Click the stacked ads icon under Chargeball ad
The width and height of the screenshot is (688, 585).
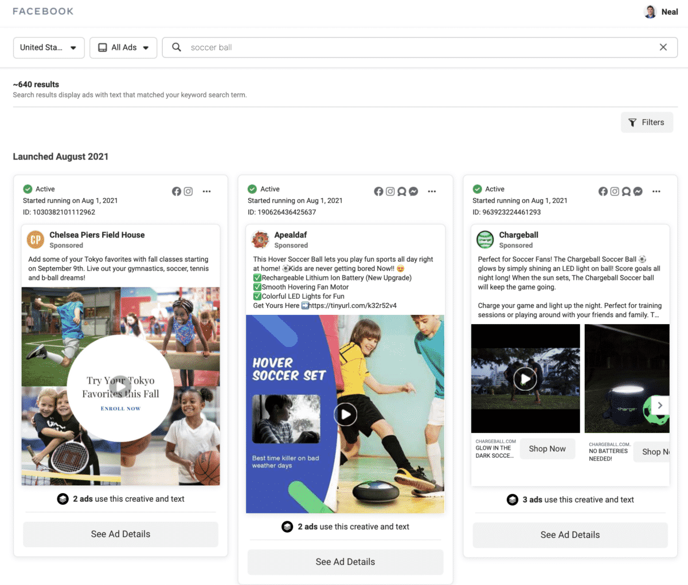(513, 500)
